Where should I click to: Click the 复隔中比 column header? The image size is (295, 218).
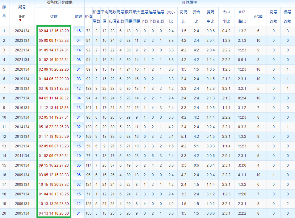click(x=211, y=17)
